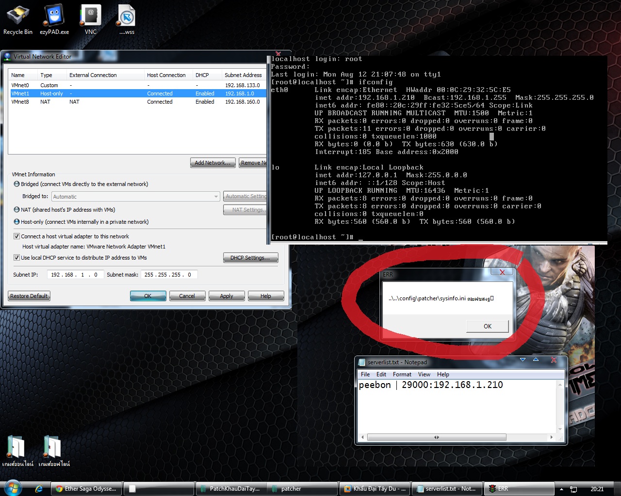
Task: Select the NAT shared host IP radio button
Action: click(x=16, y=210)
